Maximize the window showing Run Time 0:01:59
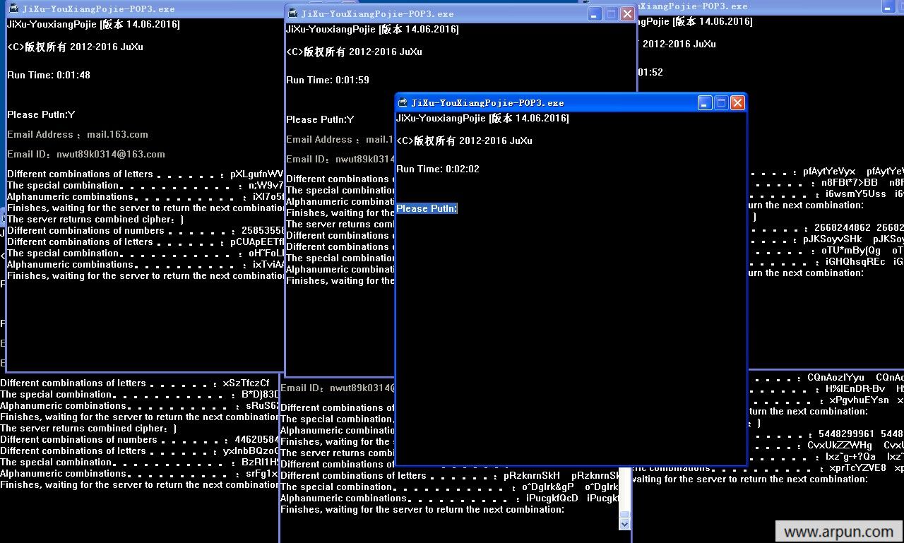Viewport: 904px width, 543px height. coord(611,14)
